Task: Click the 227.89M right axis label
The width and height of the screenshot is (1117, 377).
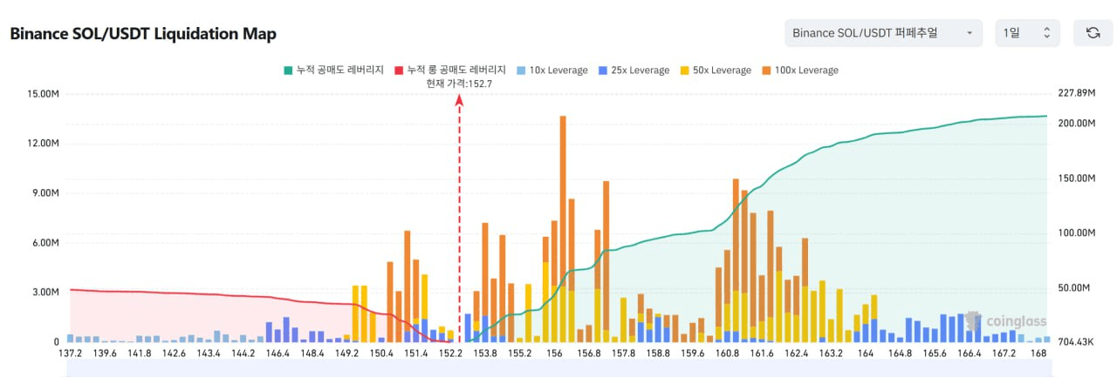Action: pos(1075,94)
